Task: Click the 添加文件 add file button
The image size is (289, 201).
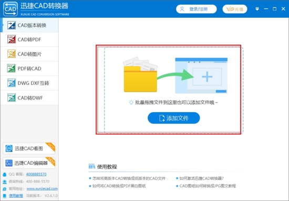Action: (x=173, y=118)
